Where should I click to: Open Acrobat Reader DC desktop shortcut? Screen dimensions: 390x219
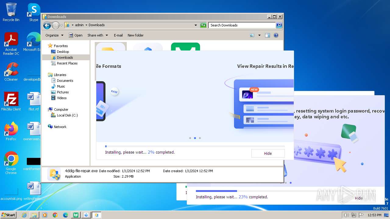click(x=11, y=44)
